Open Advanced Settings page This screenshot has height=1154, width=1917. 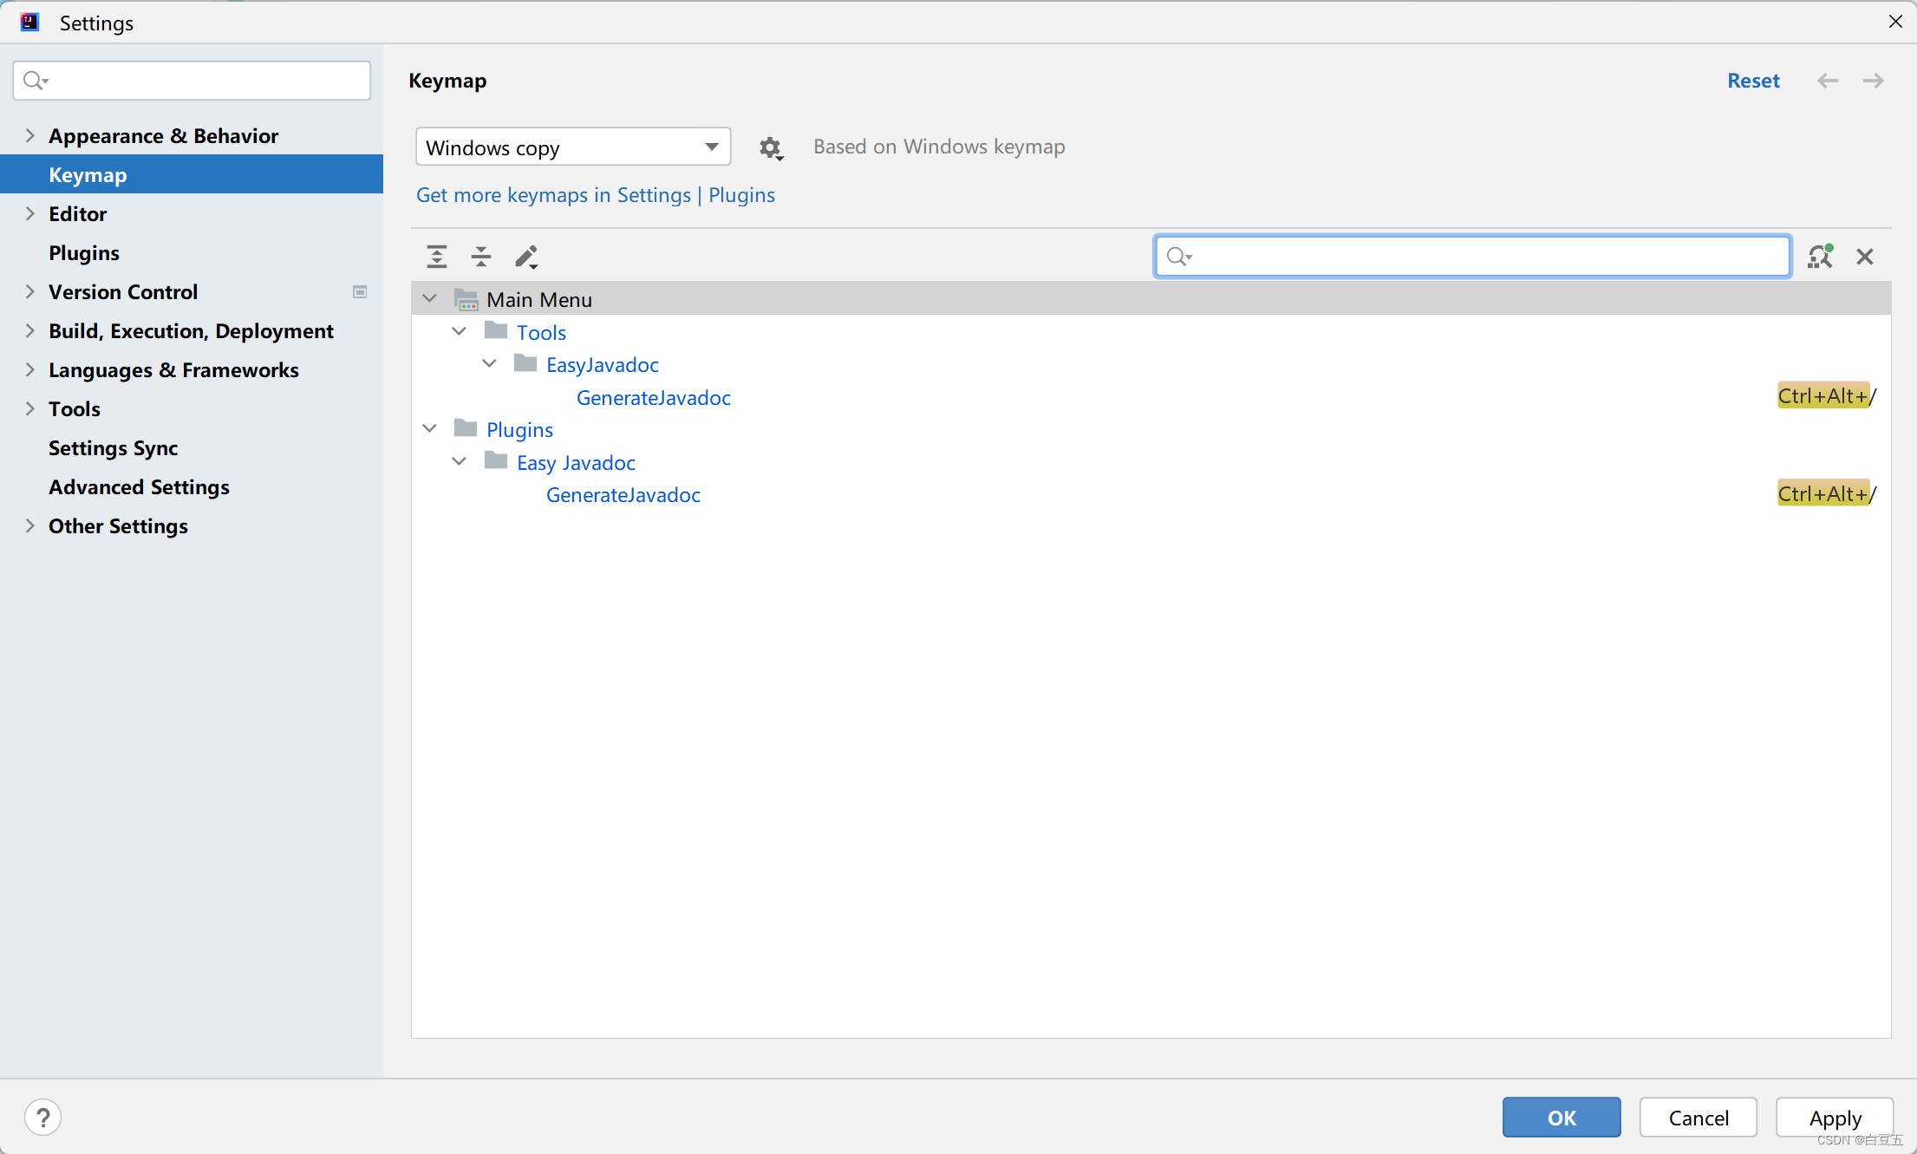[139, 487]
